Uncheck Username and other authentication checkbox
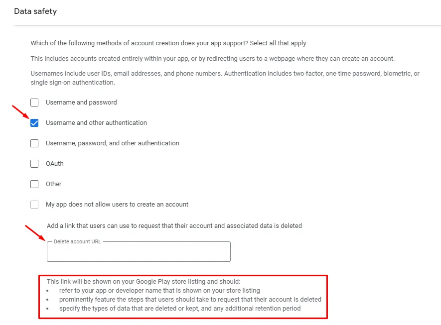The image size is (441, 325). 34,123
